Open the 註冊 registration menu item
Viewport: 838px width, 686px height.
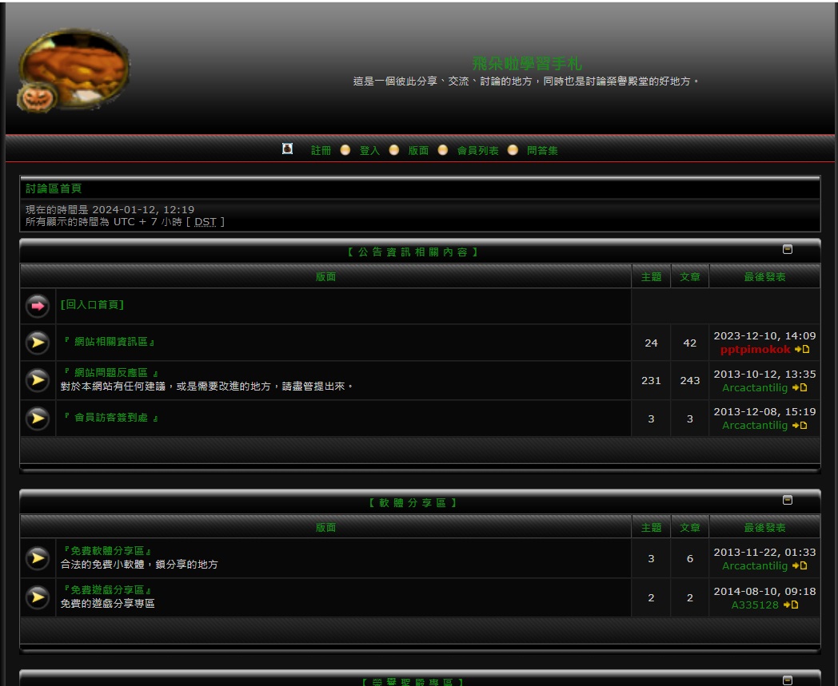pos(321,150)
